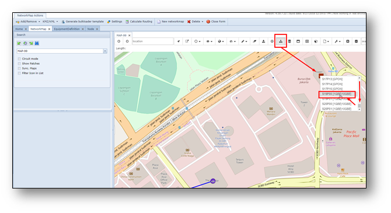Click the Calculate Routing button
Viewport: 391px width, 213px height.
click(x=139, y=22)
